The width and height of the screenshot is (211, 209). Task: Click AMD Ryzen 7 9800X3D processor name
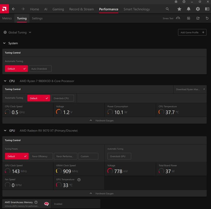(47, 81)
